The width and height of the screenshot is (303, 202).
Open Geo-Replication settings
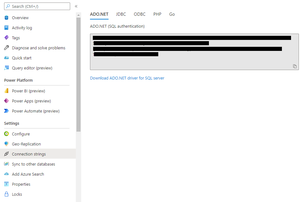(x=26, y=144)
